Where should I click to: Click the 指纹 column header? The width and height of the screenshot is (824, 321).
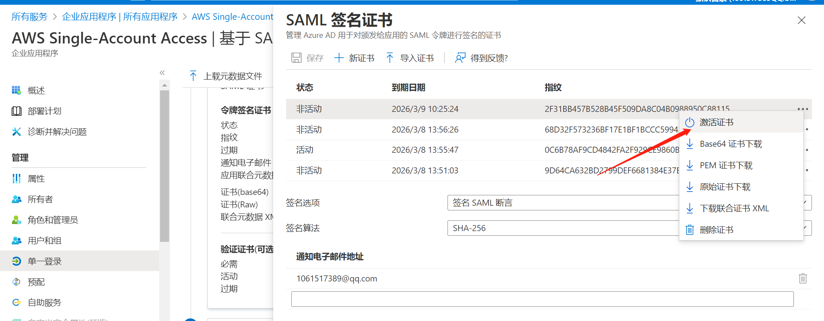pos(553,87)
